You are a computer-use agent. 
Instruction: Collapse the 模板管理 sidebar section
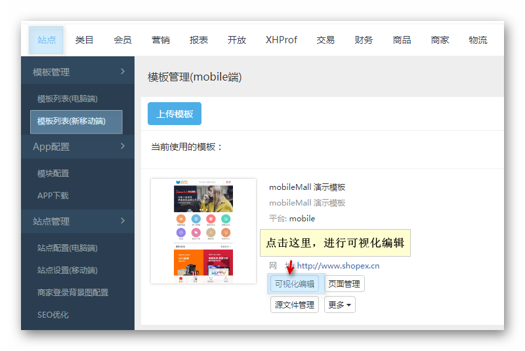click(77, 72)
